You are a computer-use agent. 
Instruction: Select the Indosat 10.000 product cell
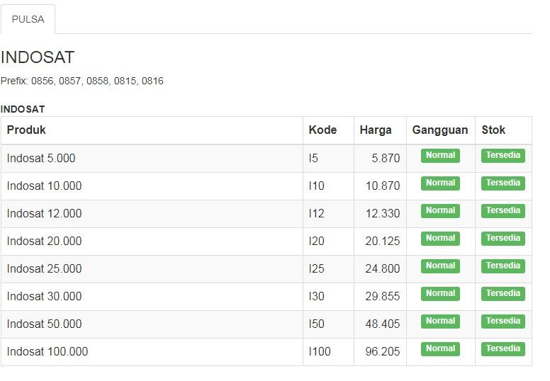pos(152,186)
